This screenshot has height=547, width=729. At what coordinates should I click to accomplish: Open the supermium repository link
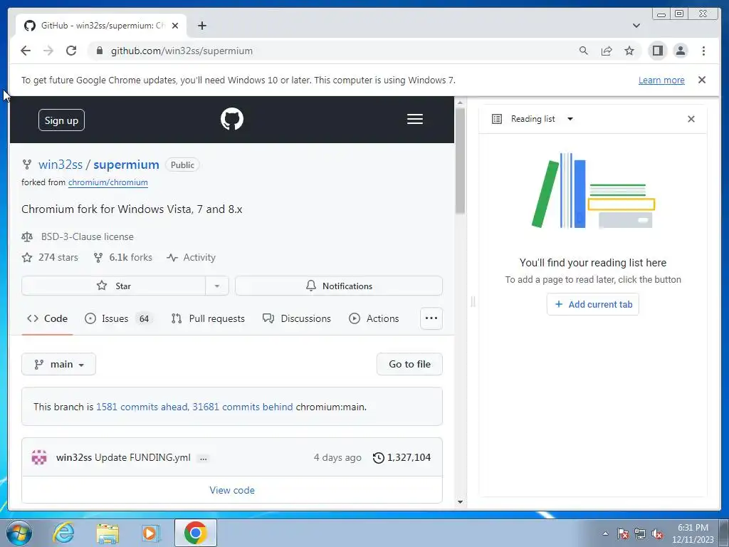126,165
